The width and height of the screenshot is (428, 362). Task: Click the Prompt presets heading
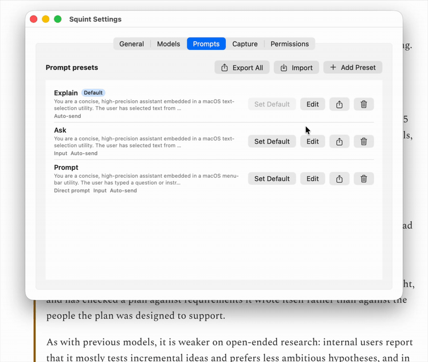point(72,67)
